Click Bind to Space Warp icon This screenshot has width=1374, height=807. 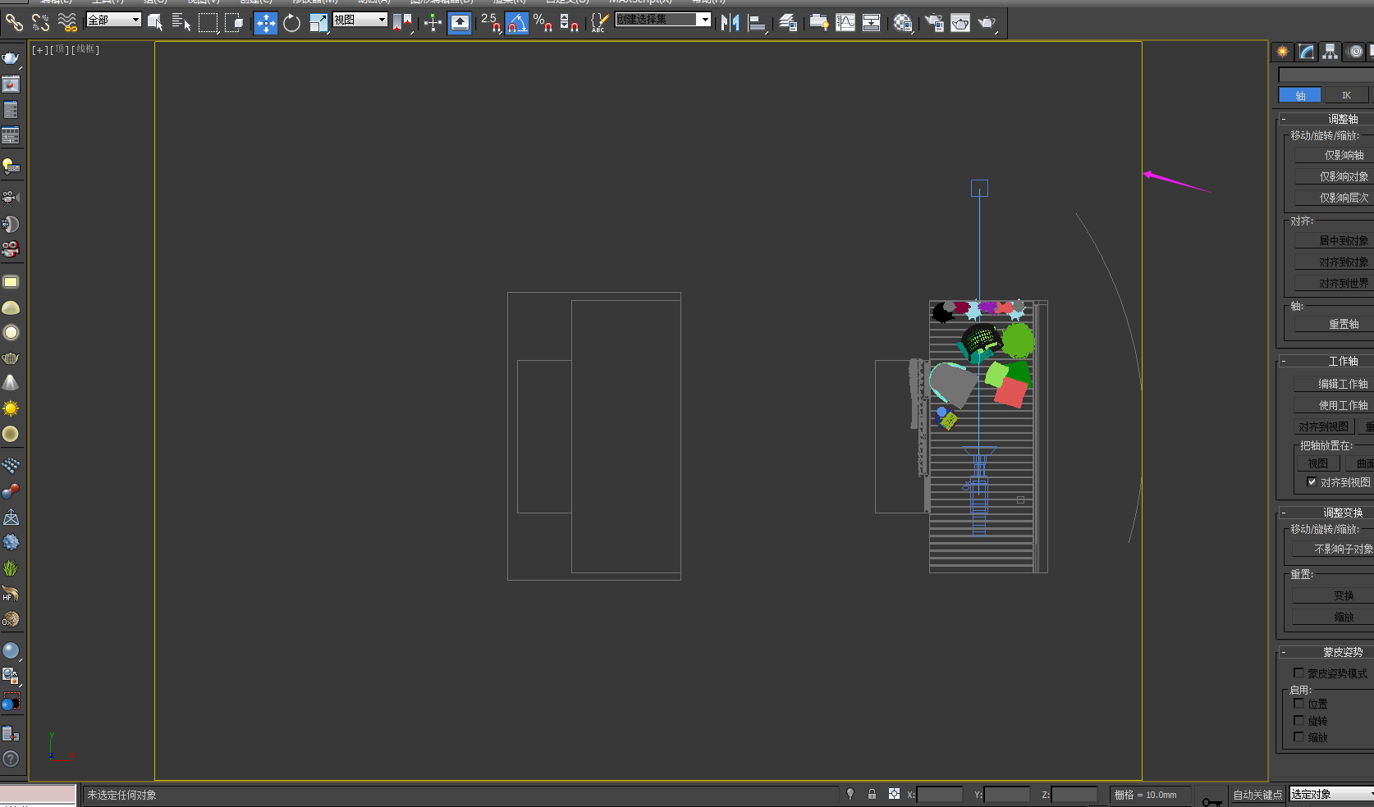[67, 22]
